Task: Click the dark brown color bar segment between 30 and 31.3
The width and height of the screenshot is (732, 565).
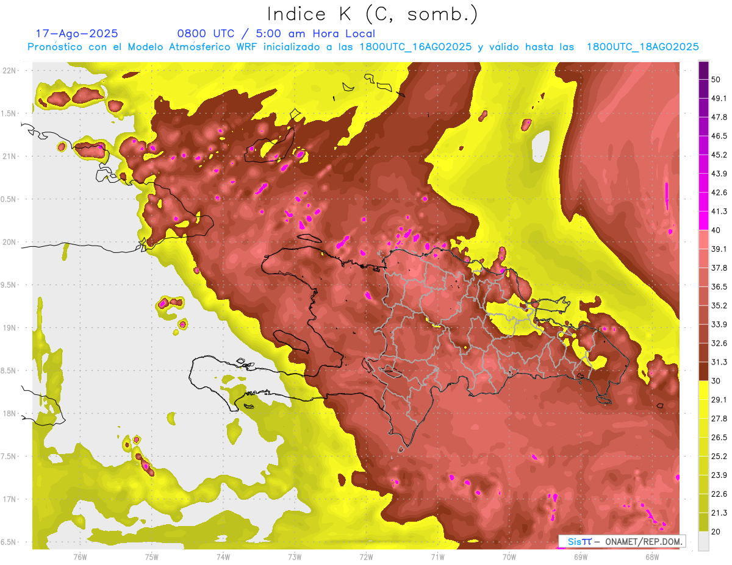Action: point(703,371)
